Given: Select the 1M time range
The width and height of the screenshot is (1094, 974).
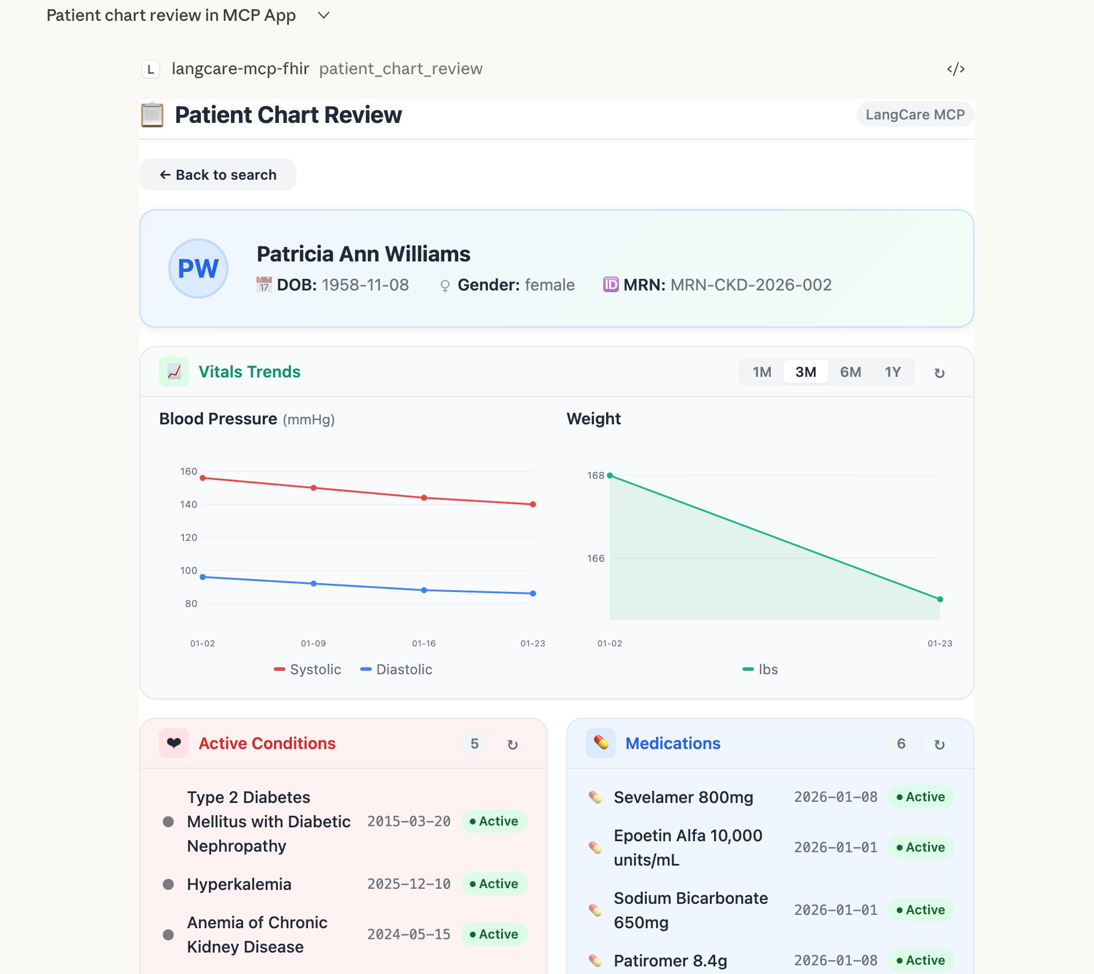Looking at the screenshot, I should [x=760, y=372].
